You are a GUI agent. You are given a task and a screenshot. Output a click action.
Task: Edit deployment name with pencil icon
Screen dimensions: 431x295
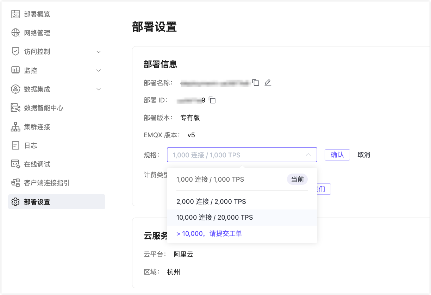[268, 83]
